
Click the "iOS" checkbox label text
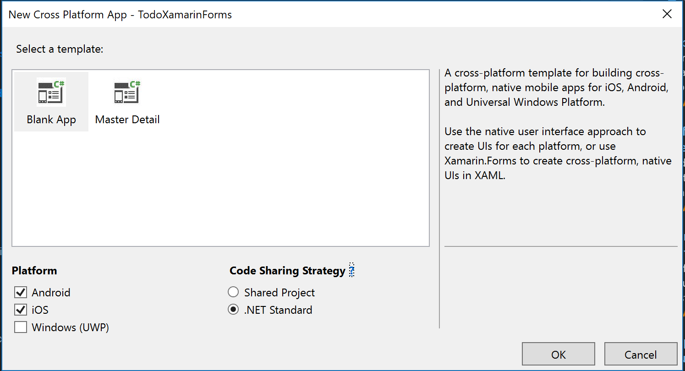[40, 310]
